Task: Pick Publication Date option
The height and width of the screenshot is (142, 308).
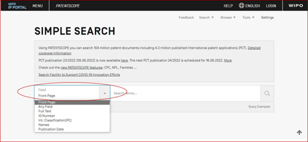Action: click(72, 129)
